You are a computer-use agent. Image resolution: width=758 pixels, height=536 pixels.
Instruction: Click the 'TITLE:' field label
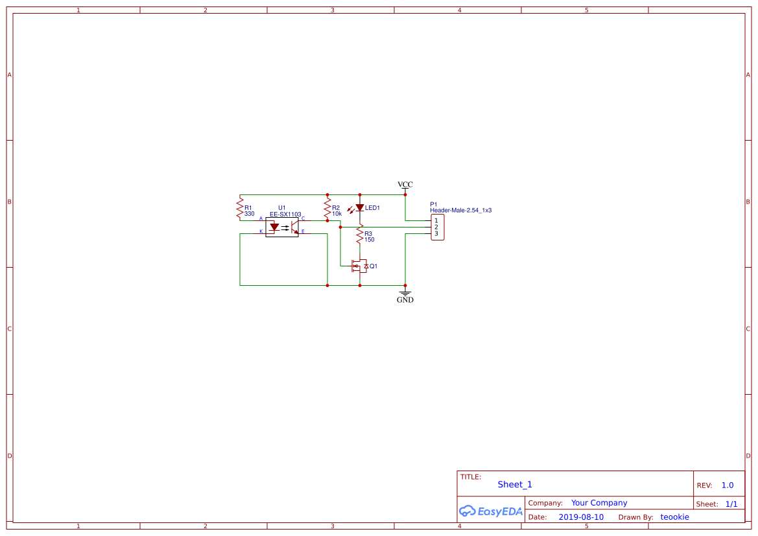pos(470,477)
